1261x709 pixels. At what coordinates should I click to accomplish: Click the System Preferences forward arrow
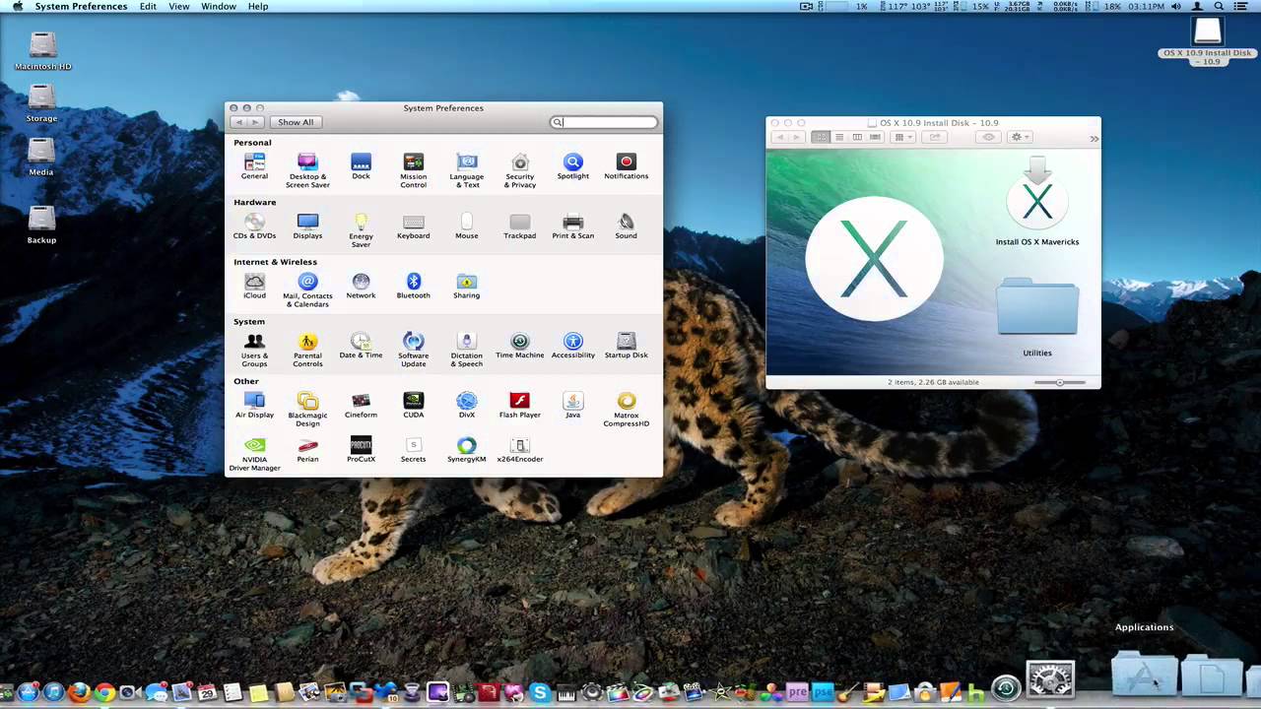coord(255,122)
